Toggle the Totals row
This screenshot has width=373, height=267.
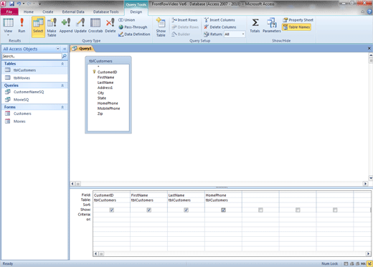pyautogui.click(x=255, y=25)
